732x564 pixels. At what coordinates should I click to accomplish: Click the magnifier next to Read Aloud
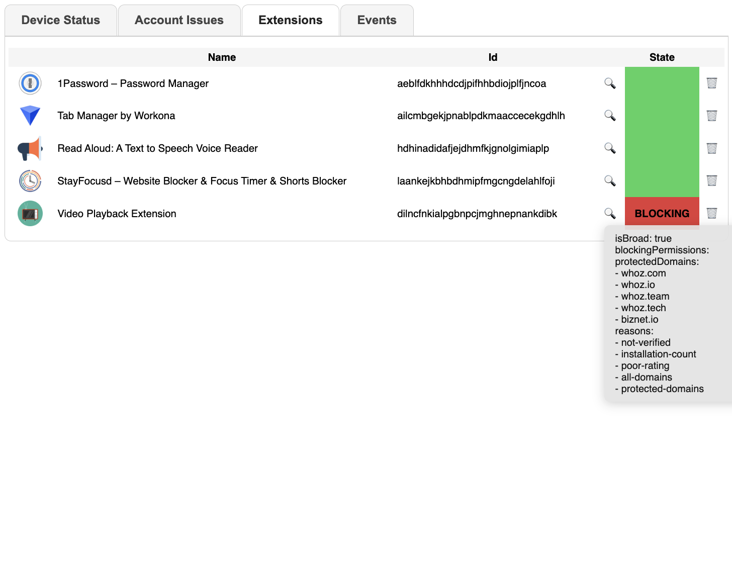point(609,148)
